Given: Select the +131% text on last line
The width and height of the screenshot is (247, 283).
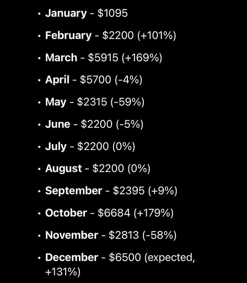Looking at the screenshot, I should tap(63, 272).
